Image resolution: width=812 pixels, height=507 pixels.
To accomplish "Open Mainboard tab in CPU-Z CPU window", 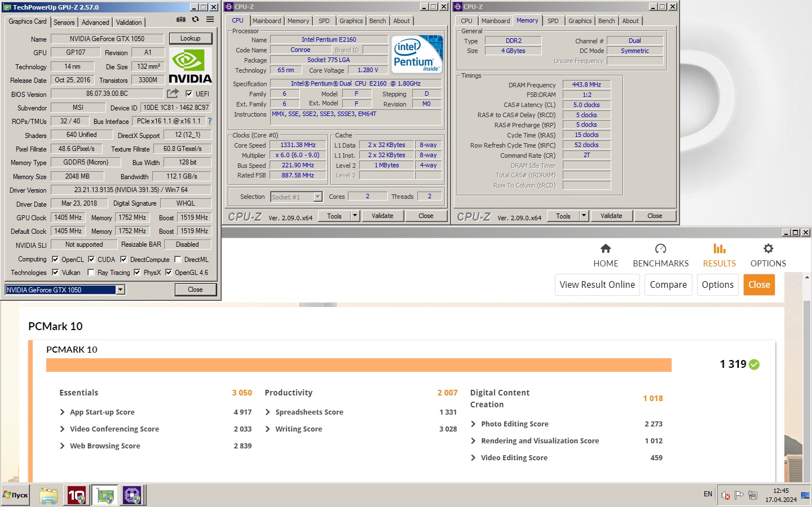I will point(267,21).
